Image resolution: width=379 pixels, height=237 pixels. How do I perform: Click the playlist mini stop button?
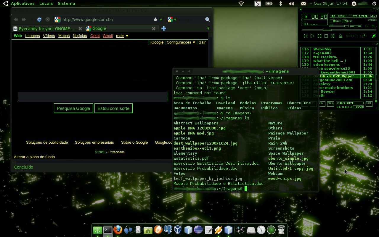coord(346,107)
